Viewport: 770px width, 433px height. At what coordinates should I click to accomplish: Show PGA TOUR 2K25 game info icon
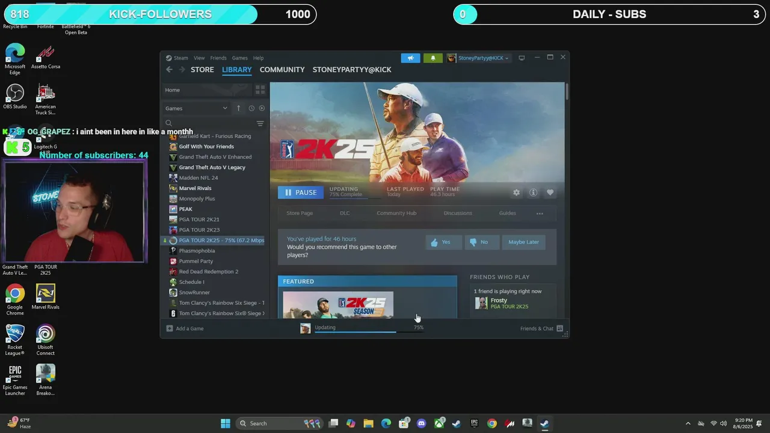(533, 192)
